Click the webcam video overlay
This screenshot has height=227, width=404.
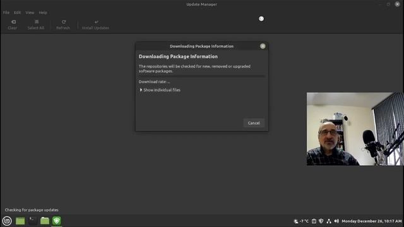click(355, 129)
